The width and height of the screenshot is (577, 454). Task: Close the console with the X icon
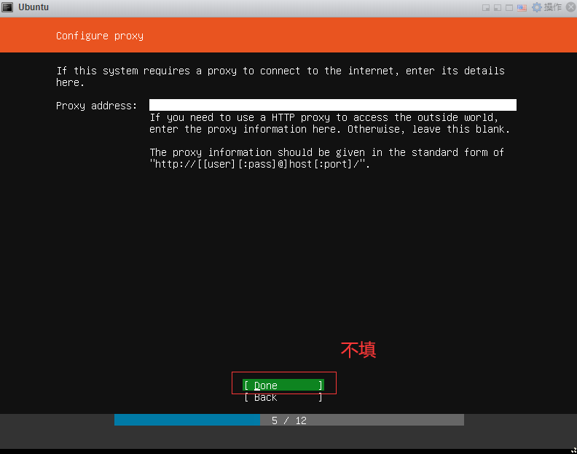[569, 7]
